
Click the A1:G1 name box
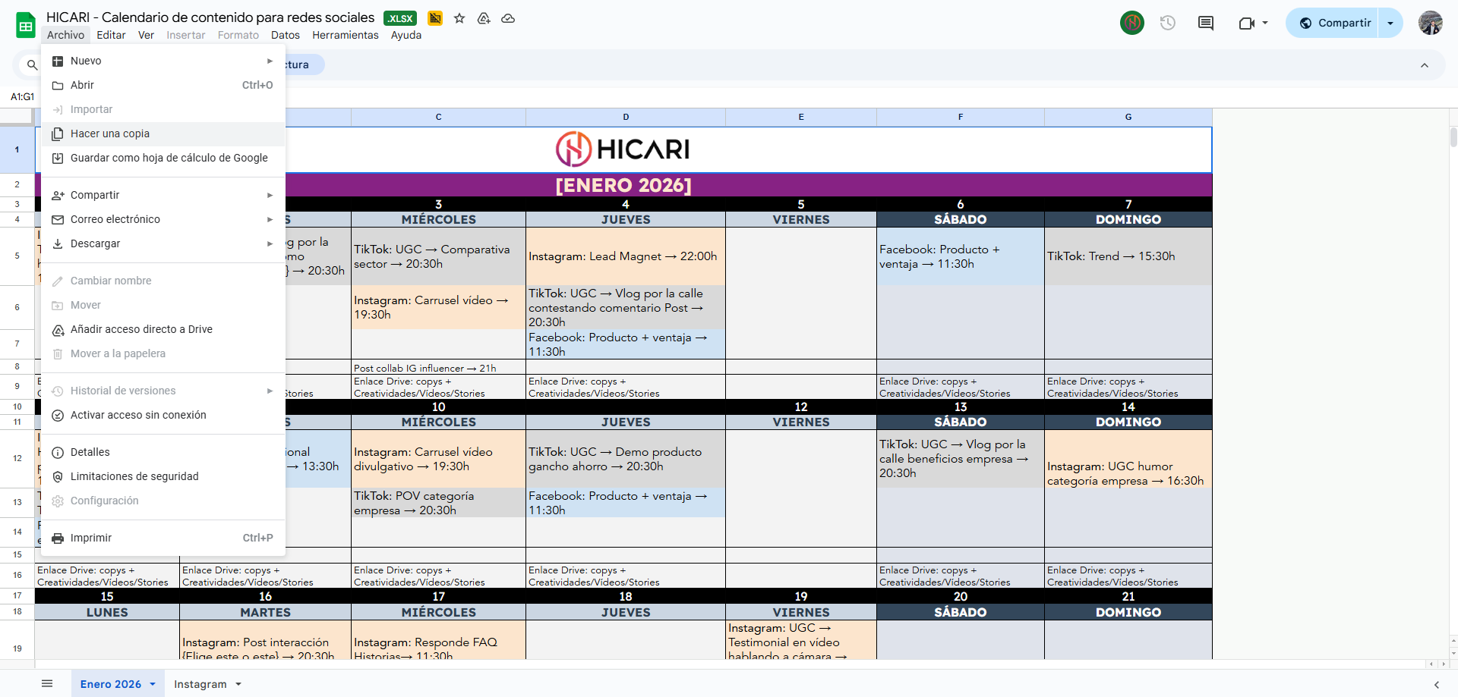click(22, 96)
